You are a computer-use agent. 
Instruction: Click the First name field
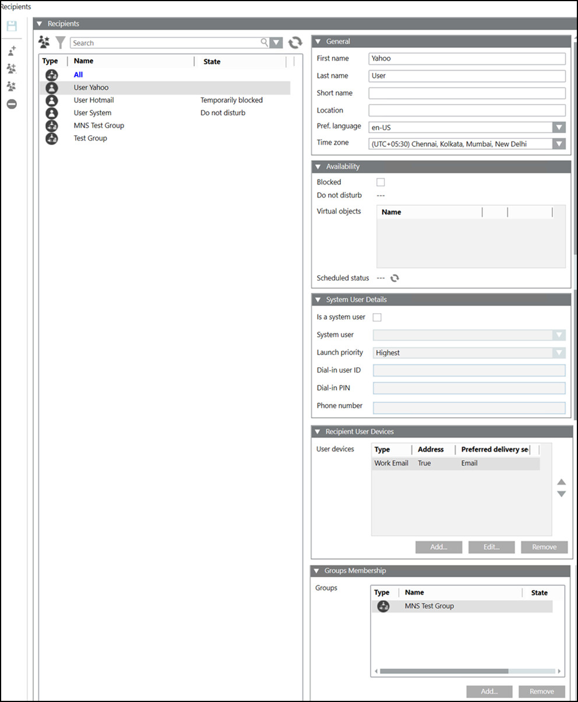click(467, 58)
